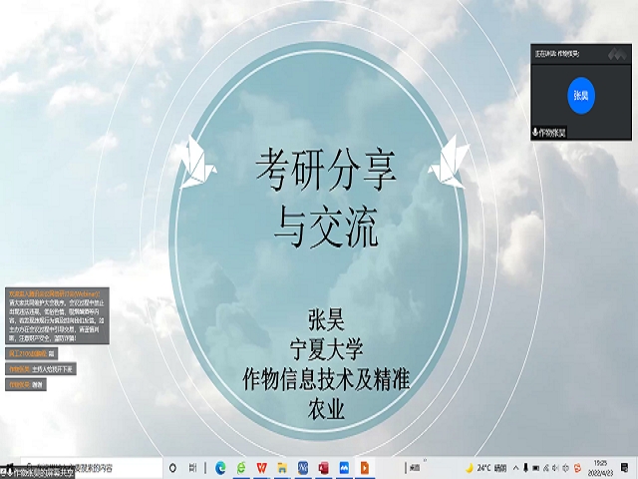Click the 正在讲话 speaker status text
Screen dimensions: 638x479
click(556, 54)
